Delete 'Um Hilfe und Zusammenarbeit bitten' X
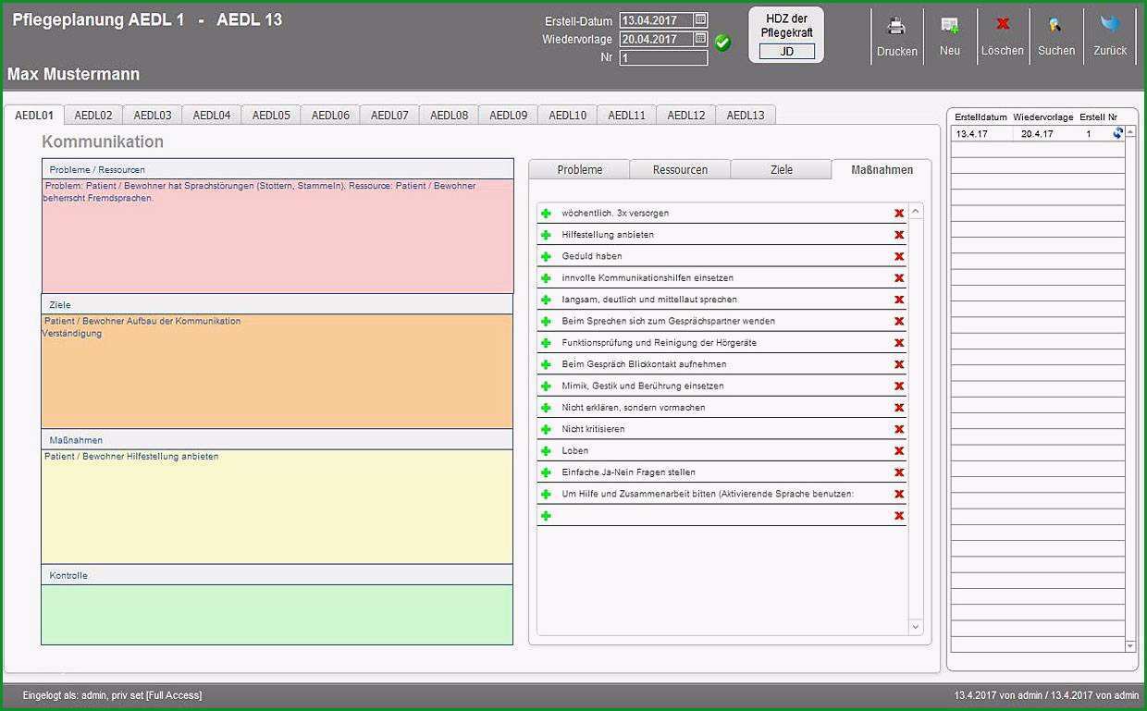 coord(899,494)
